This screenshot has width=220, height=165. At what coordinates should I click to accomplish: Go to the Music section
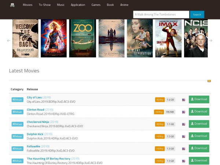click(x=60, y=5)
